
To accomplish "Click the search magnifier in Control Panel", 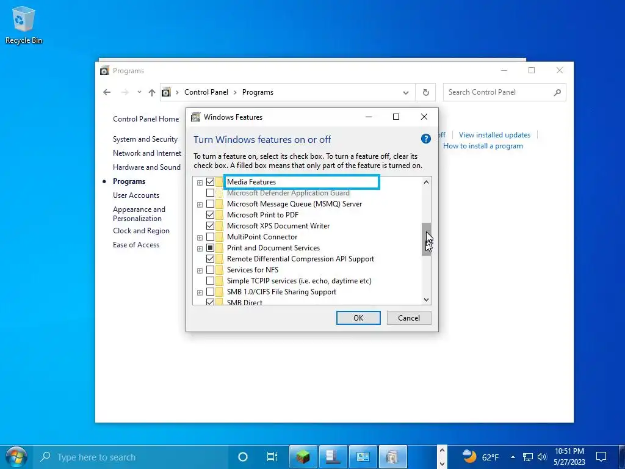I will click(557, 93).
